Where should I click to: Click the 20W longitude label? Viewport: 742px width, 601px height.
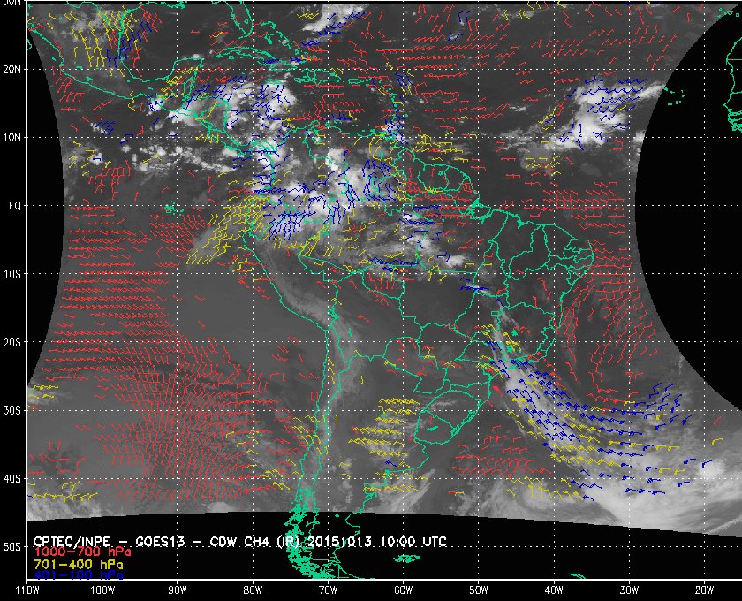(704, 590)
